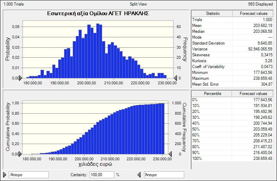Select the 0% percentile row label
This screenshot has height=181, width=277.
pyautogui.click(x=195, y=100)
